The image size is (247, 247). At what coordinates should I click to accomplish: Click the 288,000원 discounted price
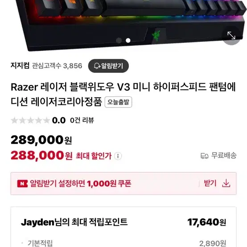[41, 156]
